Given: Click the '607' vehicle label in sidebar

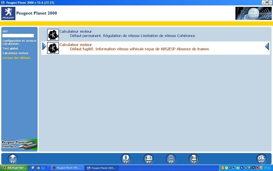Looking at the screenshot, I should coord(5,31).
